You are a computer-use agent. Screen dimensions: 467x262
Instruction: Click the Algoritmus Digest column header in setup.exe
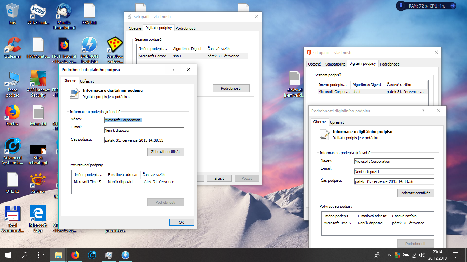tap(367, 85)
